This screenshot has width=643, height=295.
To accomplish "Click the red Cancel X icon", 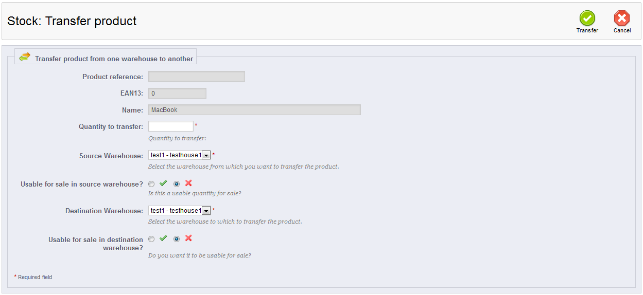I will (x=622, y=18).
